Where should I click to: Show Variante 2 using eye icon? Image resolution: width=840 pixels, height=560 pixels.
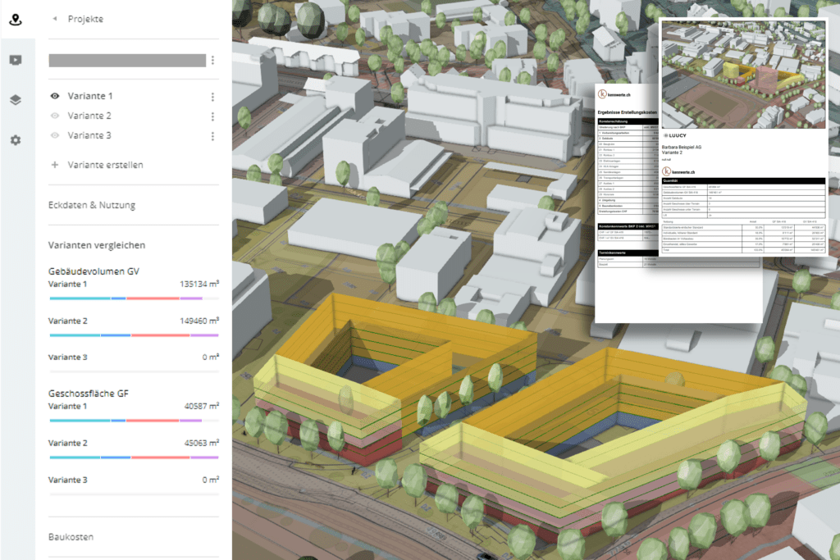pos(55,116)
